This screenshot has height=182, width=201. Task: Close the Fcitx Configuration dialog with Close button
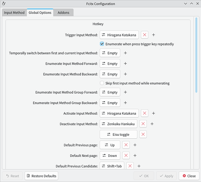189,176
